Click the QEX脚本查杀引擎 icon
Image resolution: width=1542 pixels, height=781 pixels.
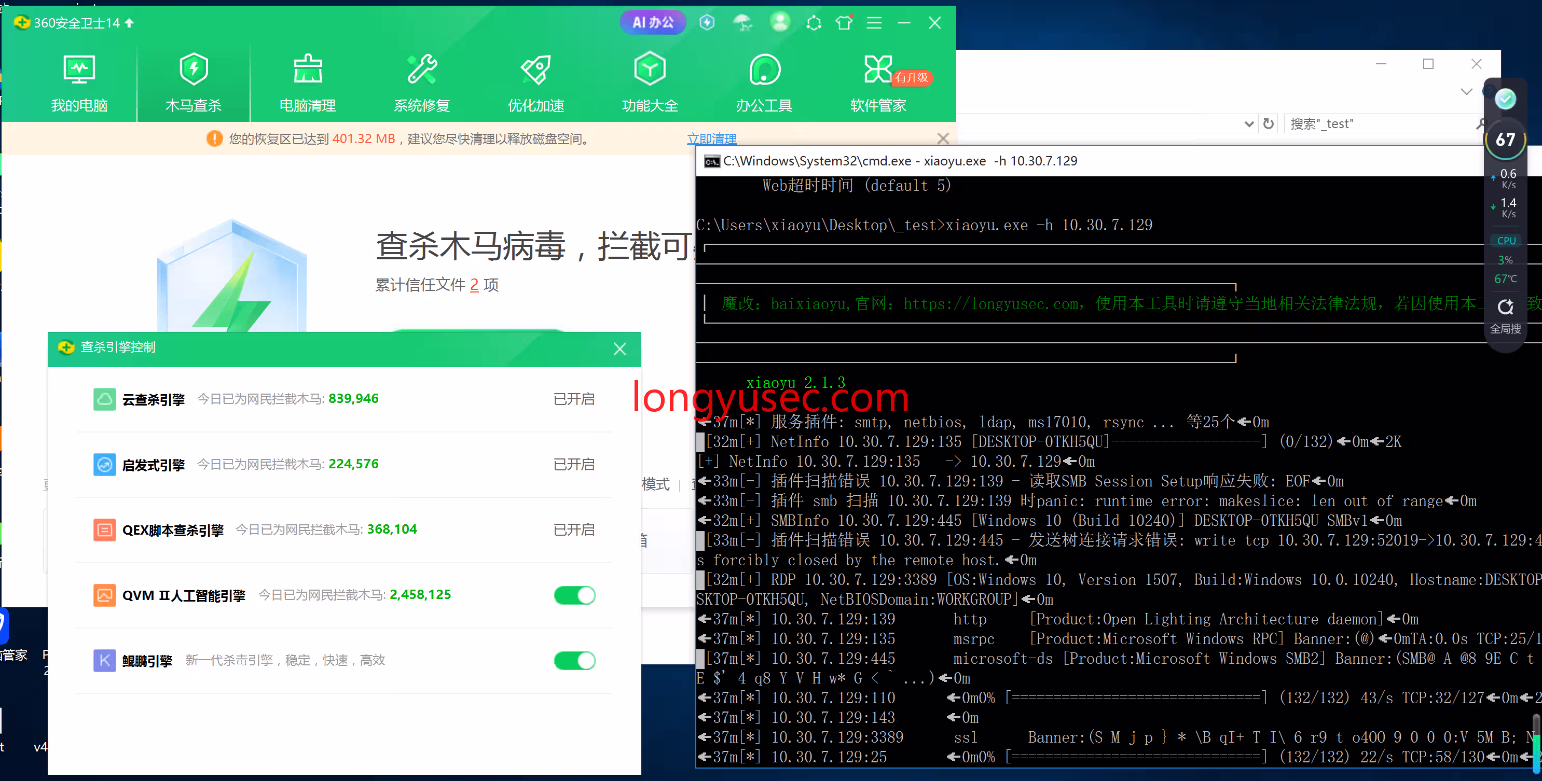pyautogui.click(x=105, y=529)
